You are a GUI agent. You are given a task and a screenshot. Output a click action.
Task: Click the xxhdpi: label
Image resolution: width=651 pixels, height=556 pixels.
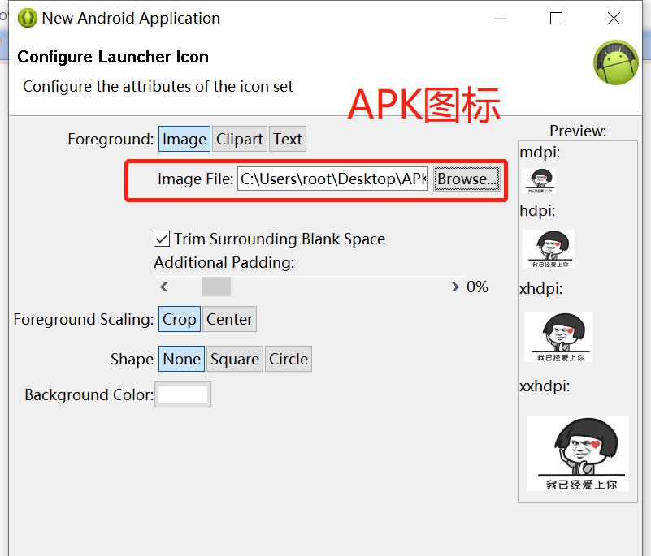tap(545, 386)
